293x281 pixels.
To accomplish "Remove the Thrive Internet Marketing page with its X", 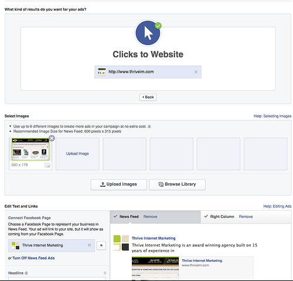I will point(89,245).
